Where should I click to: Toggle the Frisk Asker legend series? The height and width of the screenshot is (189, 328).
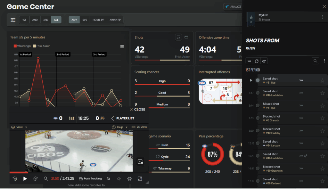(x=41, y=46)
